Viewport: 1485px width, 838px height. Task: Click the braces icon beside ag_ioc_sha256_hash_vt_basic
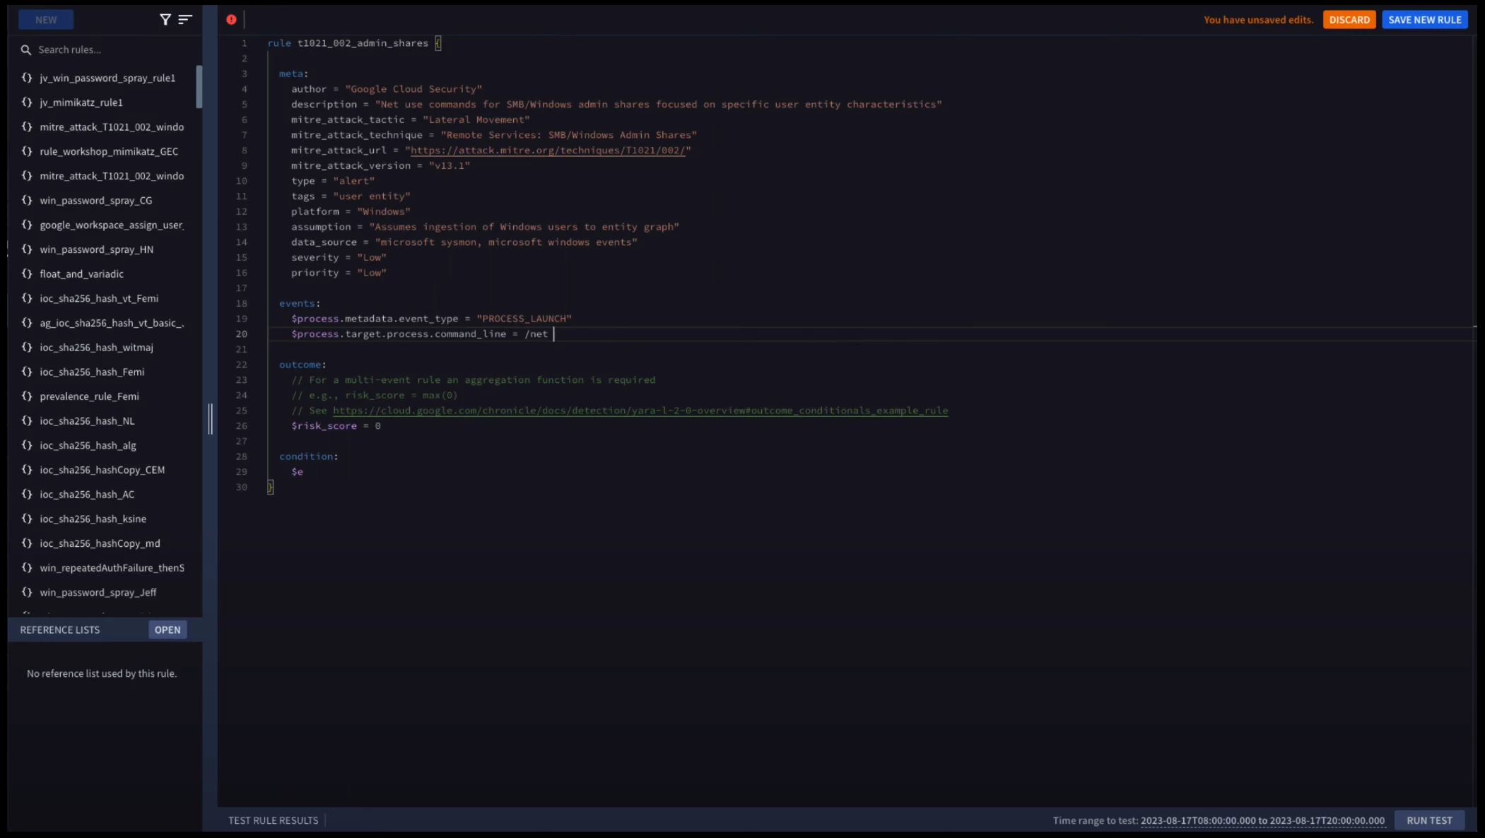coord(27,323)
